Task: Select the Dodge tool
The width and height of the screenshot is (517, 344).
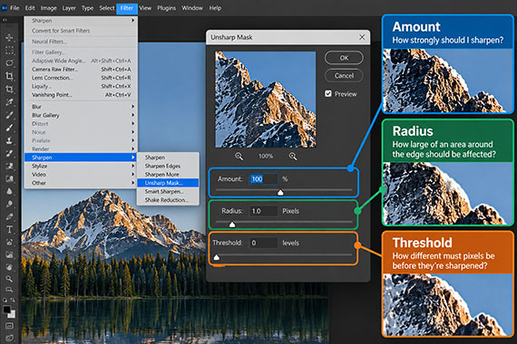Action: [9, 204]
